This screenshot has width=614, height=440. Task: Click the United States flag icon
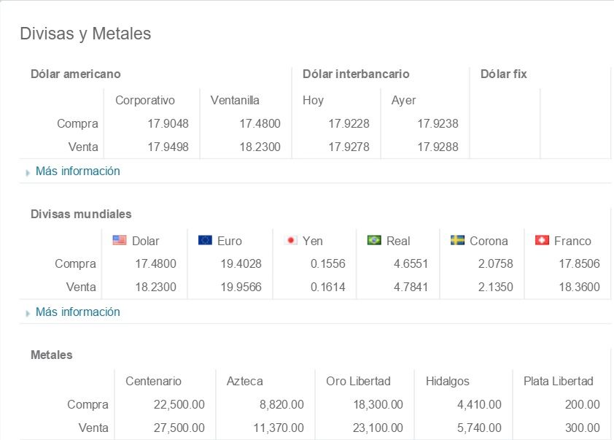[x=119, y=240]
